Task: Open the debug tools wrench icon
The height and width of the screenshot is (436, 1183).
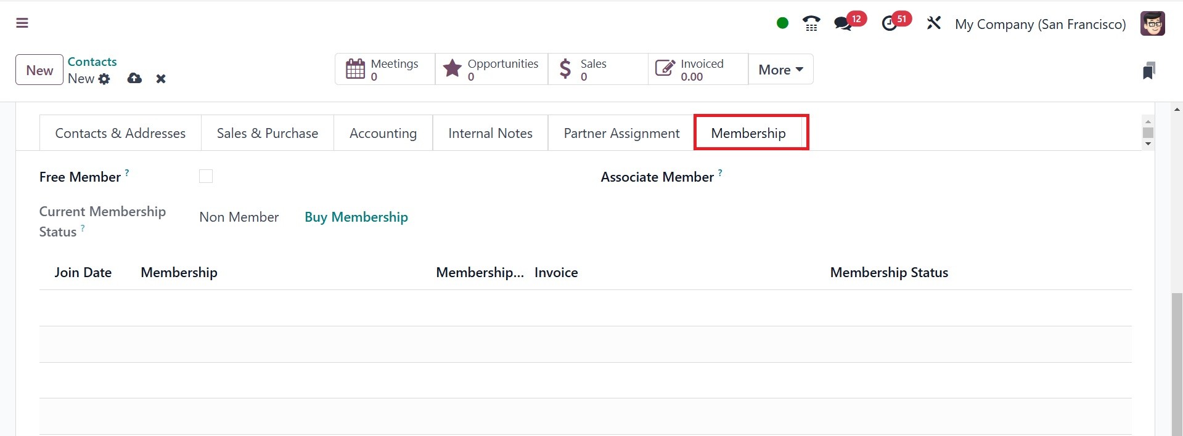Action: (933, 23)
